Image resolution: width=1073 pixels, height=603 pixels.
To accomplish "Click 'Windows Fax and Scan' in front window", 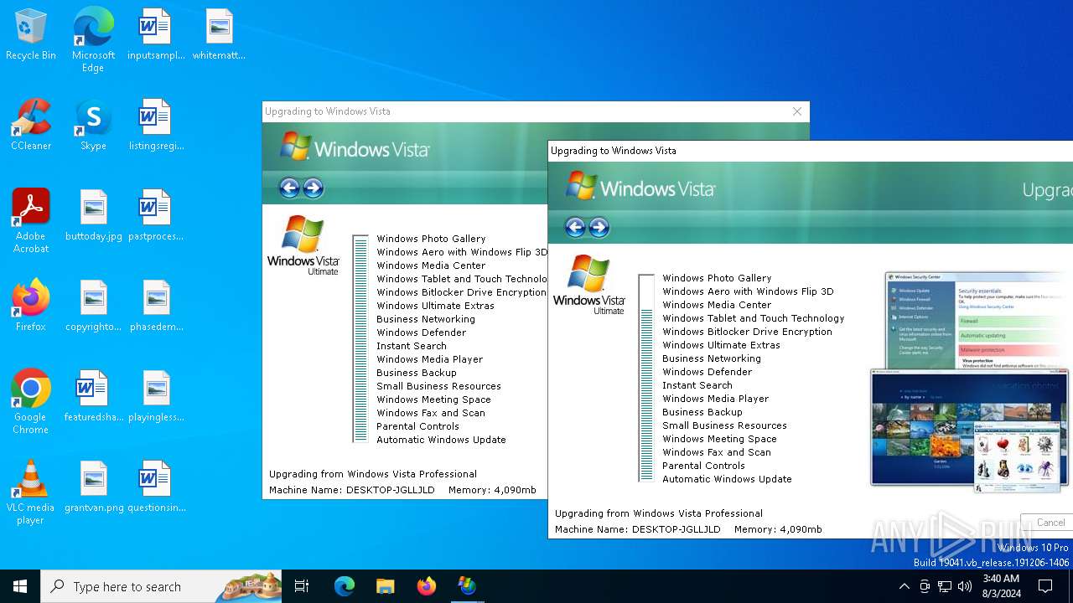I will [x=717, y=452].
